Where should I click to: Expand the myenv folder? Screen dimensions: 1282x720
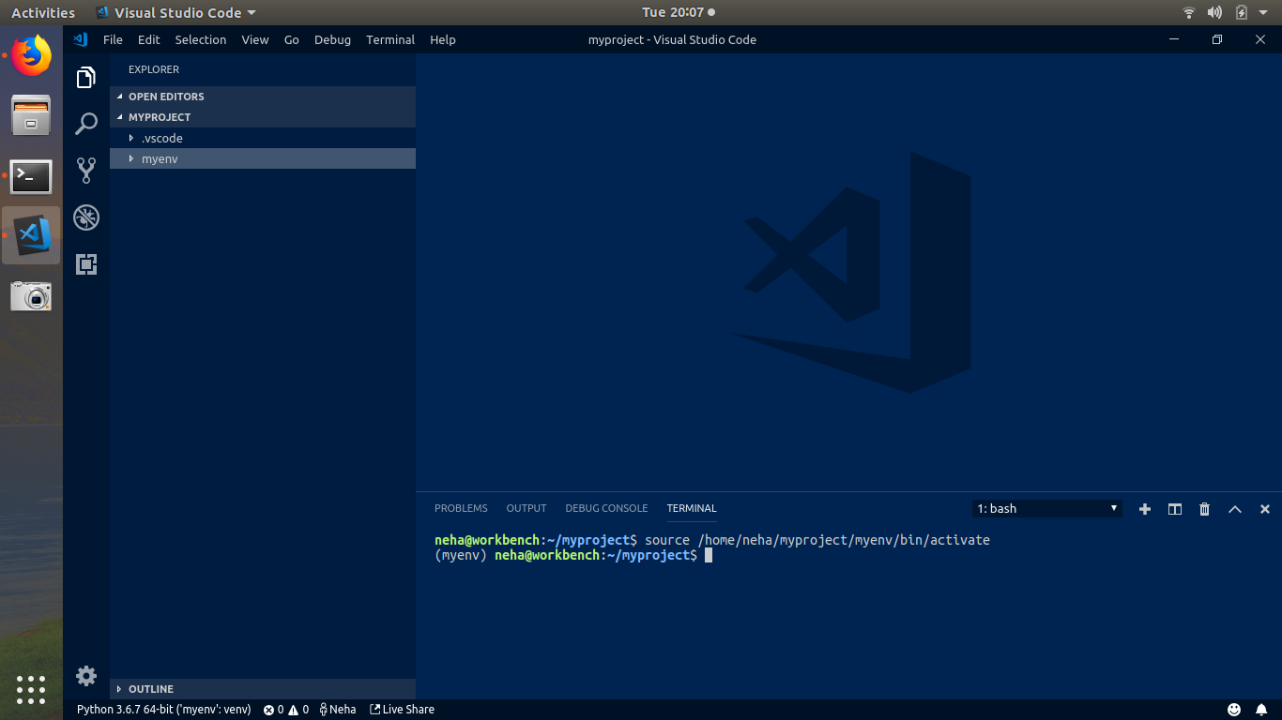[159, 158]
